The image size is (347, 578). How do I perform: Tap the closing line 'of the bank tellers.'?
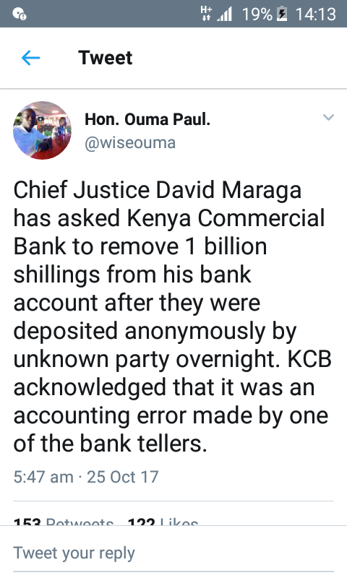point(111,444)
